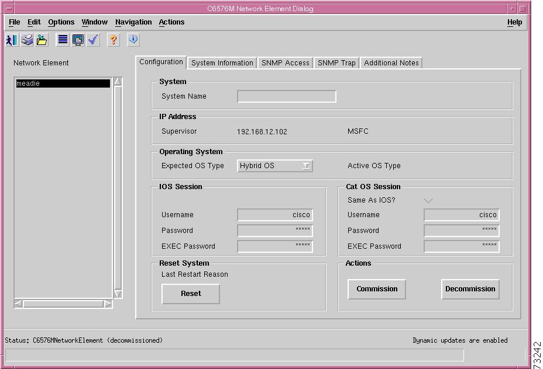
Task: Open the Options menu
Action: tap(61, 22)
